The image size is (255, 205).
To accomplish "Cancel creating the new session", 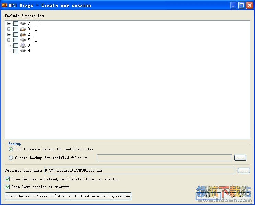I will pyautogui.click(x=237, y=196).
